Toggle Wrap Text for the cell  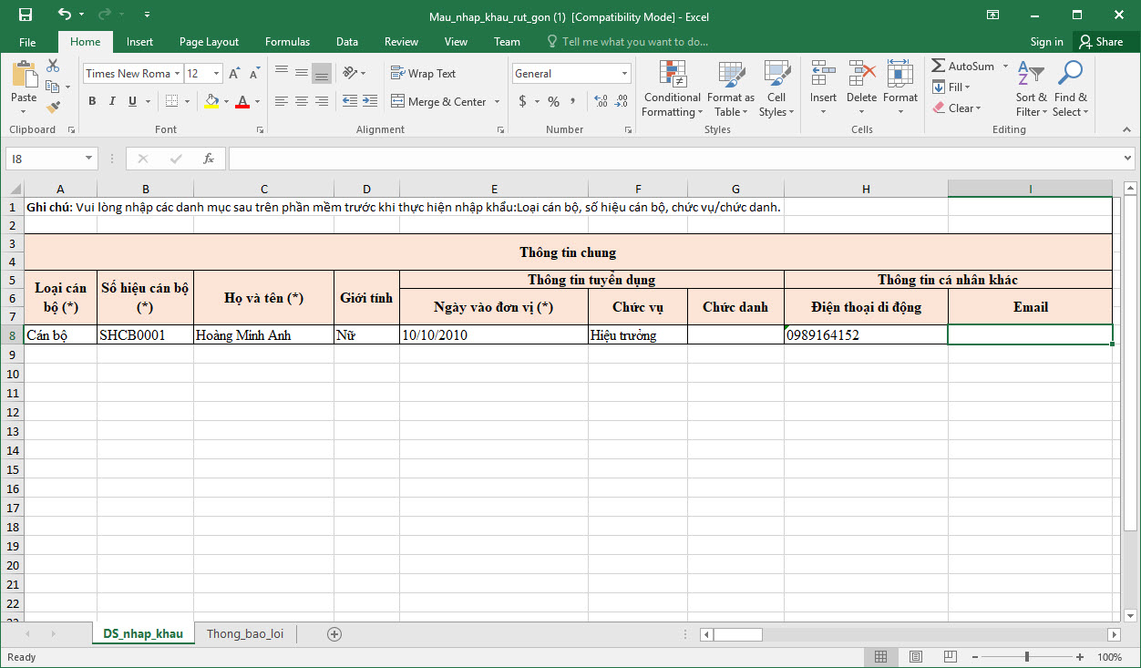tap(423, 74)
